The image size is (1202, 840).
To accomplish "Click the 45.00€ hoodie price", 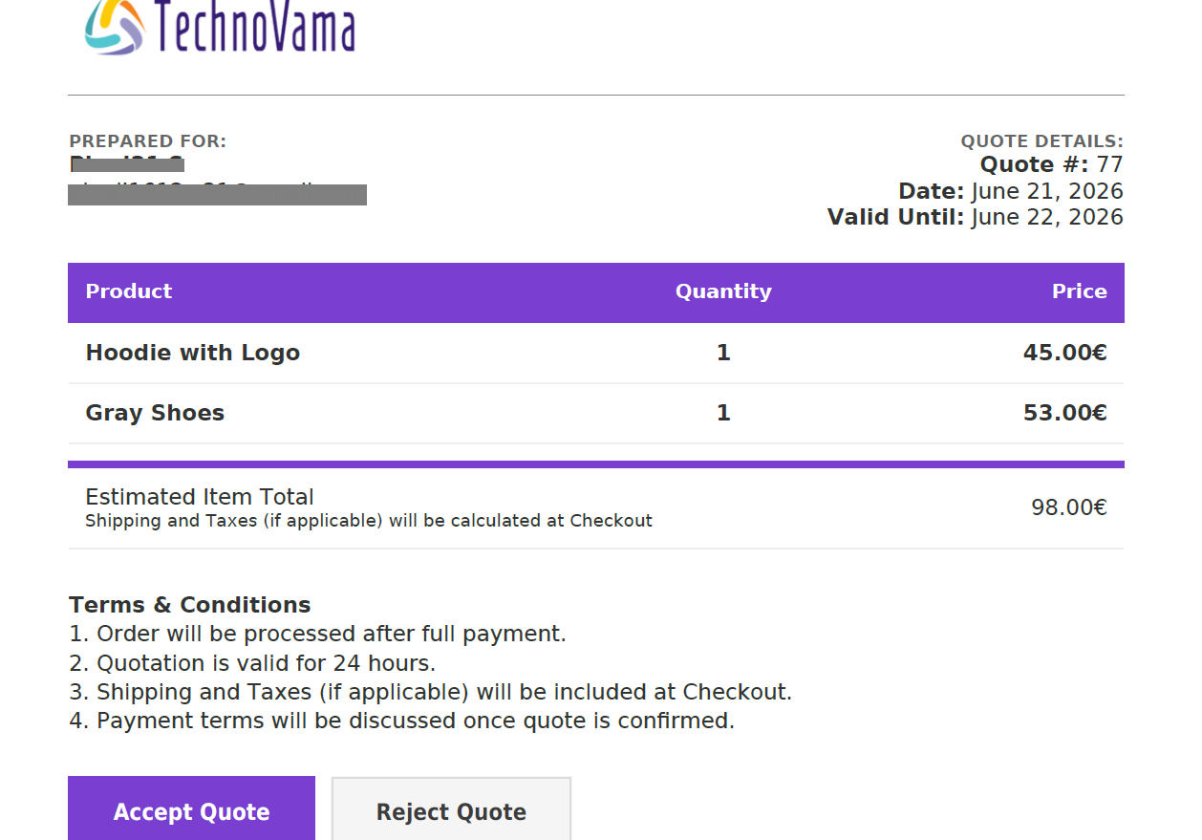I will pos(1065,353).
